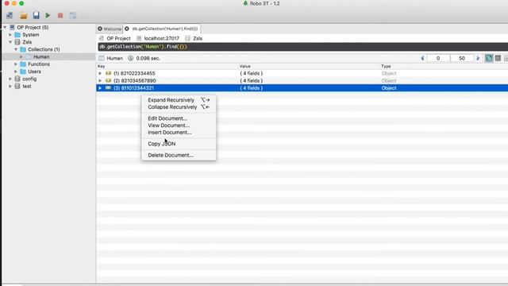The image size is (508, 286).
Task: Open a file with the folder icon
Action: tap(24, 16)
